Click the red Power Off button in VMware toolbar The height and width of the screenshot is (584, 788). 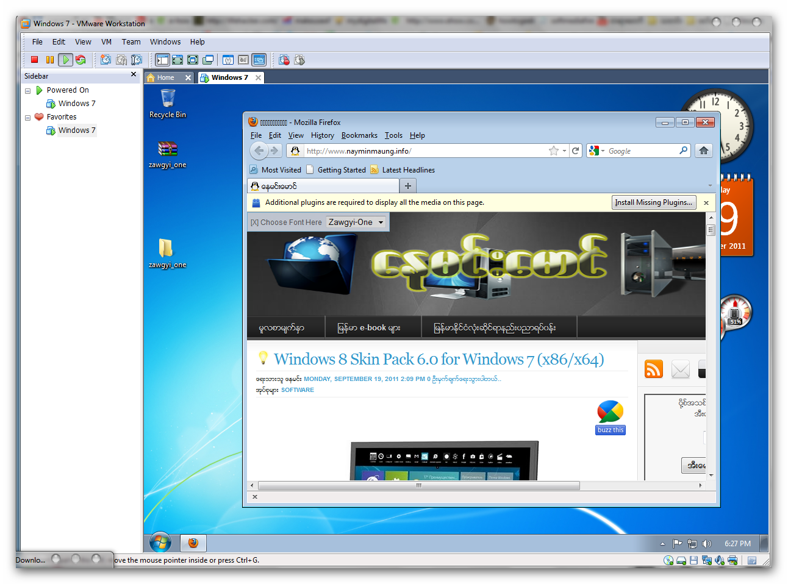point(34,60)
